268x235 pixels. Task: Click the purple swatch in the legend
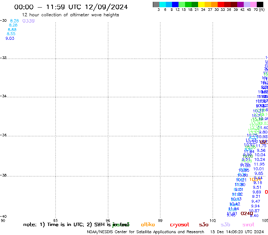(x=240, y=4)
